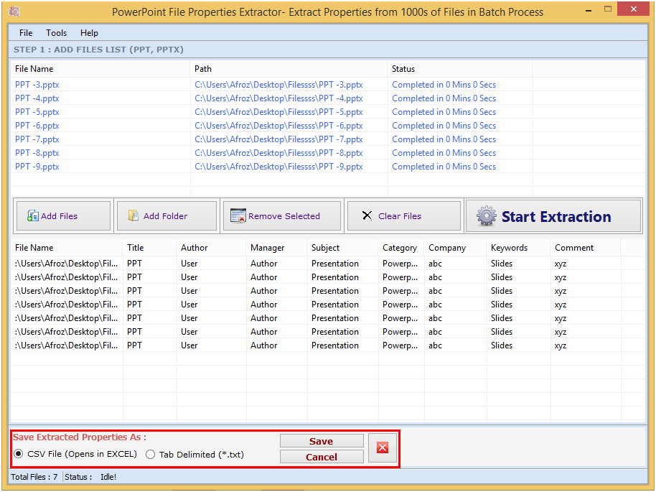Click the red X close panel icon
The image size is (656, 492).
tap(383, 447)
